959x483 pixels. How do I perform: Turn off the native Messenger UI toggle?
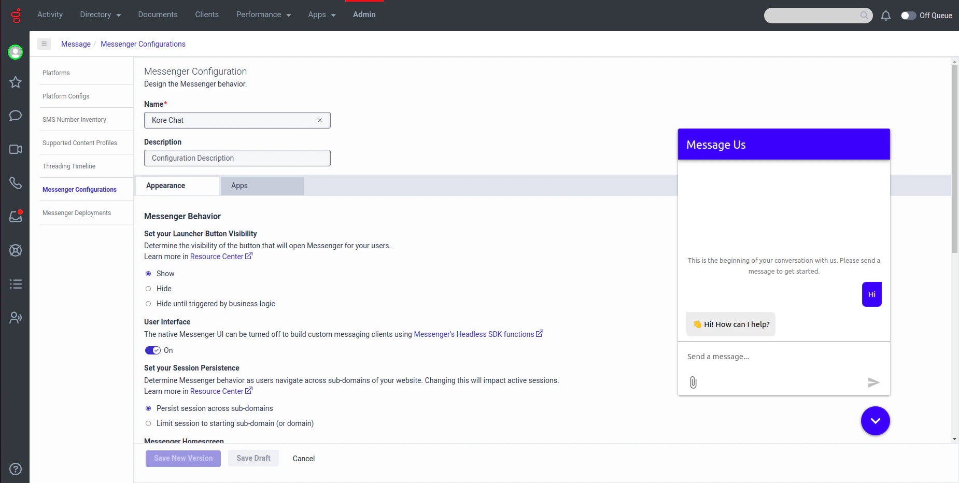point(152,350)
